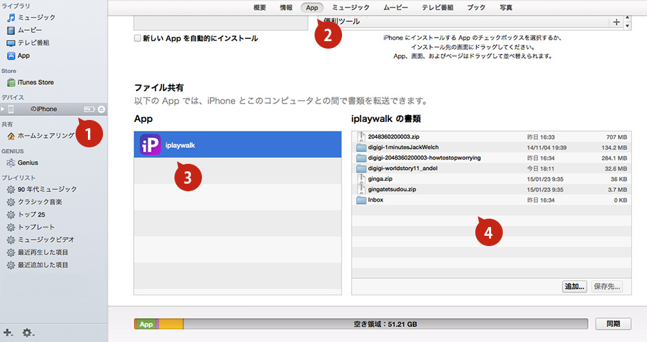Select the iPhone device in the sidebar
The image size is (647, 342).
[54, 109]
